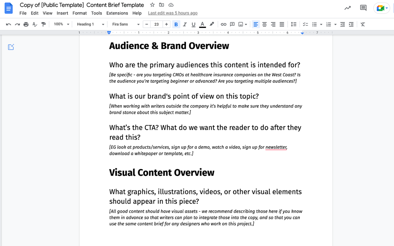Open the zoom level dropdown

(61, 24)
